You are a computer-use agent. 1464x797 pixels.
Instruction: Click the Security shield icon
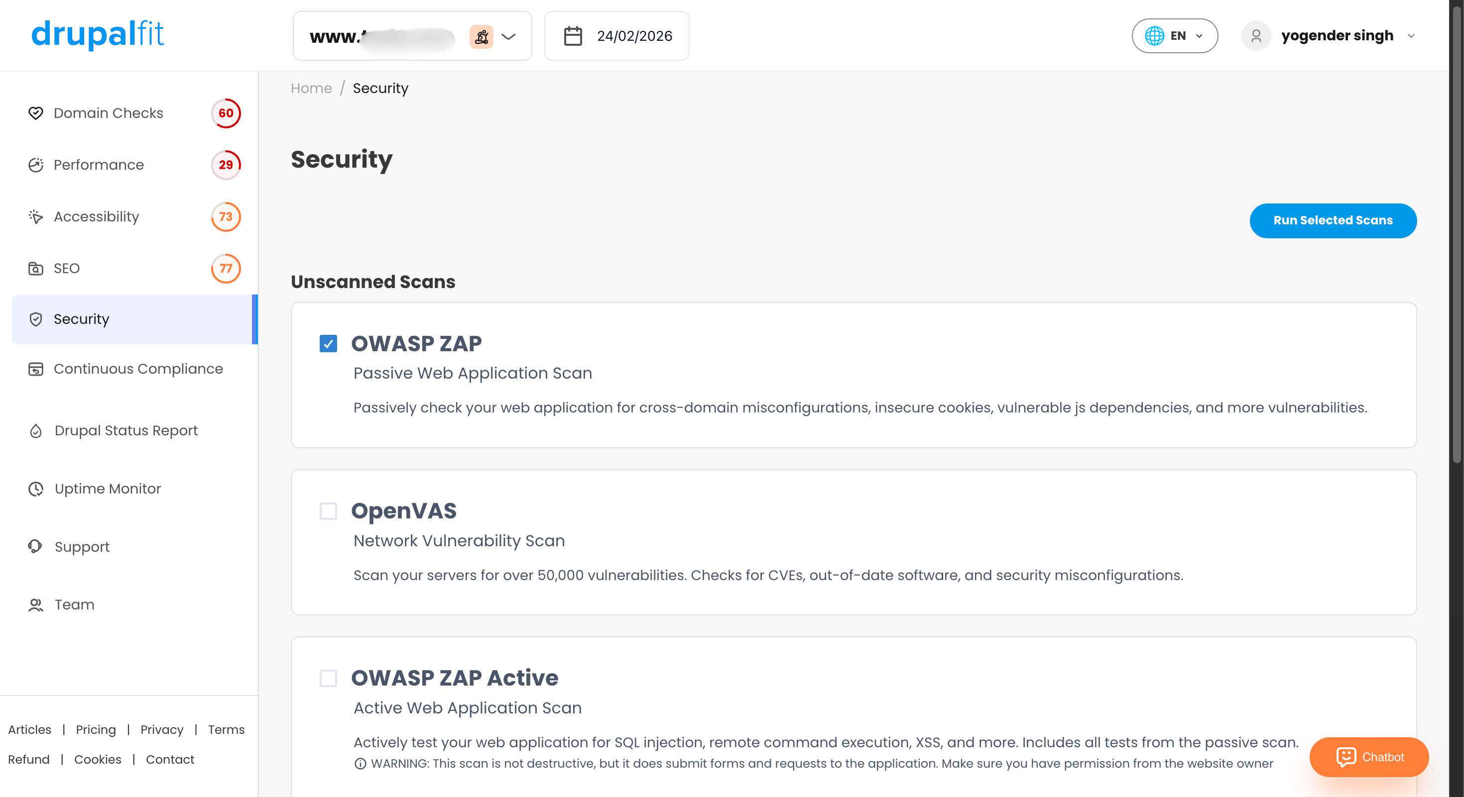coord(36,319)
